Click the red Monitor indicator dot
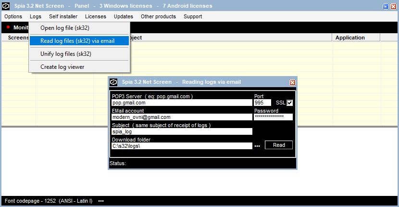Viewport: 399px width, 207px height. coord(8,27)
